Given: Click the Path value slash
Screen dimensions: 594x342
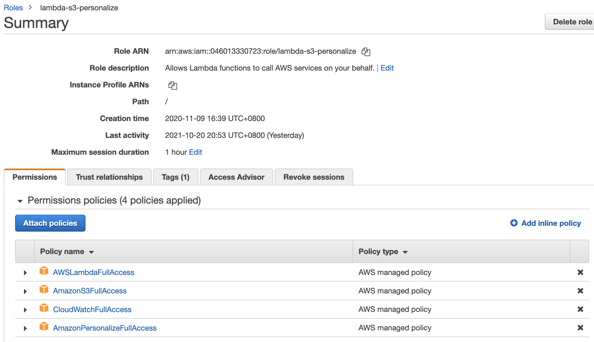Looking at the screenshot, I should (167, 102).
